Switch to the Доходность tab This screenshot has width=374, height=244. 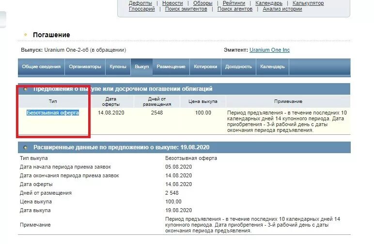pos(238,67)
